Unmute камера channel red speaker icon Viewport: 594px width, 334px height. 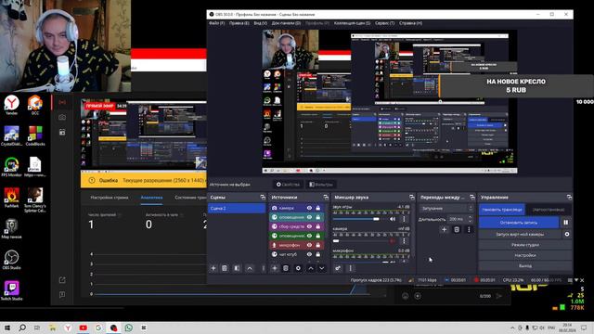(393, 241)
